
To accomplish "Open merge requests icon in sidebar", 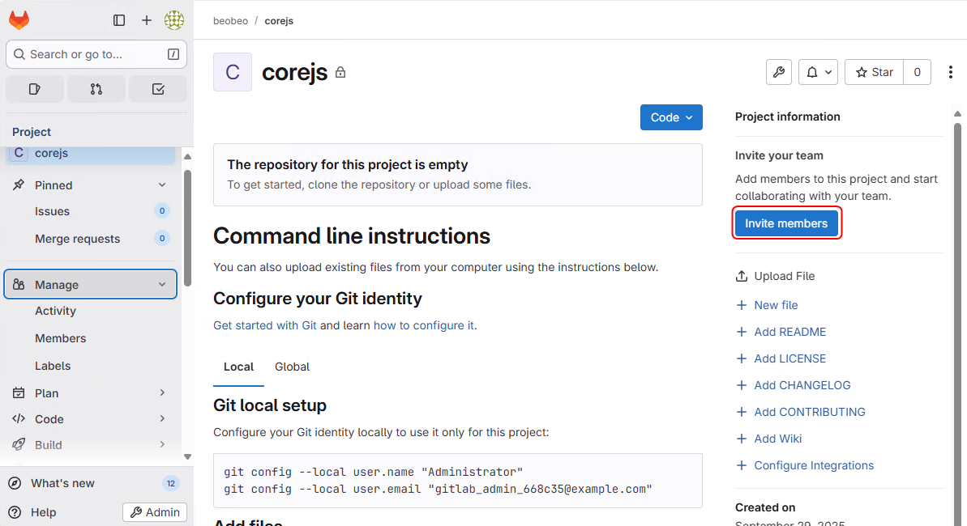I will point(96,89).
